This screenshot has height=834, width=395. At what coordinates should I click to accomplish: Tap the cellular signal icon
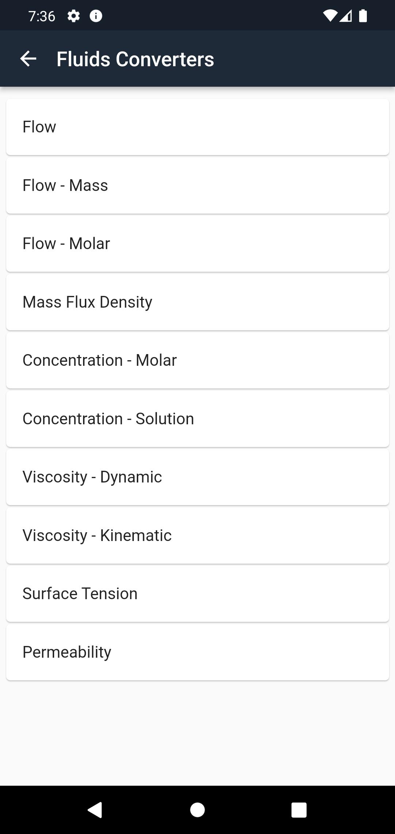point(346,16)
